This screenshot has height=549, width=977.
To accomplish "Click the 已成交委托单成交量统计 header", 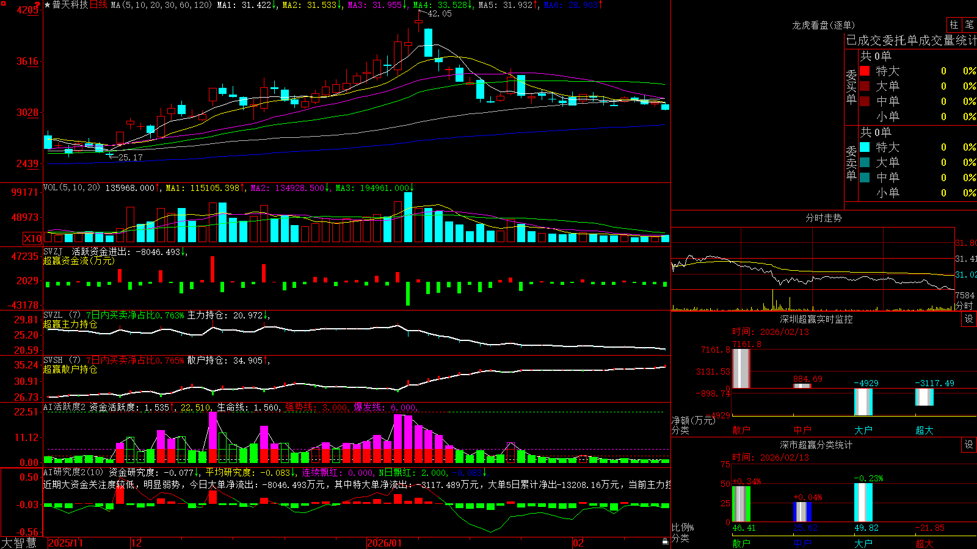I will 911,41.
